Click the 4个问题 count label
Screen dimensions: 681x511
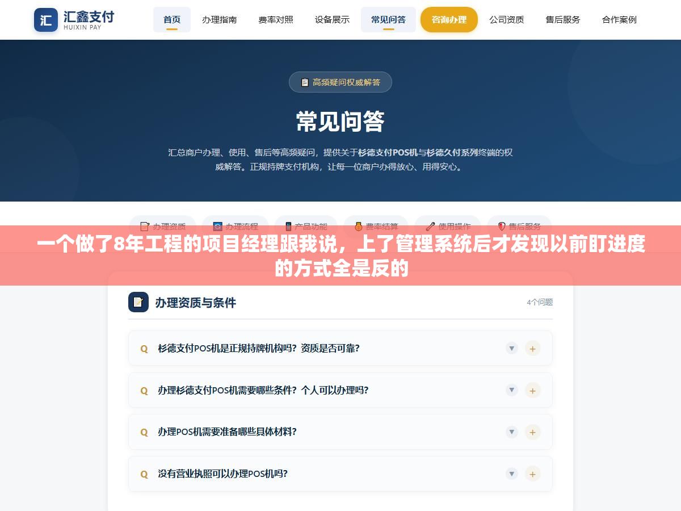540,302
